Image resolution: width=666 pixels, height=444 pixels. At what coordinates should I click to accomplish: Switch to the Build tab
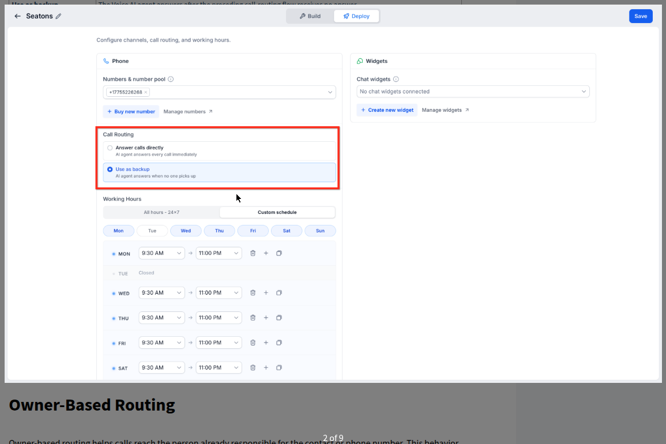pyautogui.click(x=310, y=16)
